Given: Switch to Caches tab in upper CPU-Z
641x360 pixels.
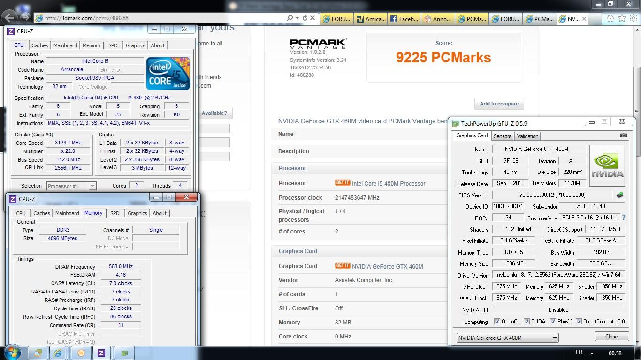Looking at the screenshot, I should tap(40, 45).
